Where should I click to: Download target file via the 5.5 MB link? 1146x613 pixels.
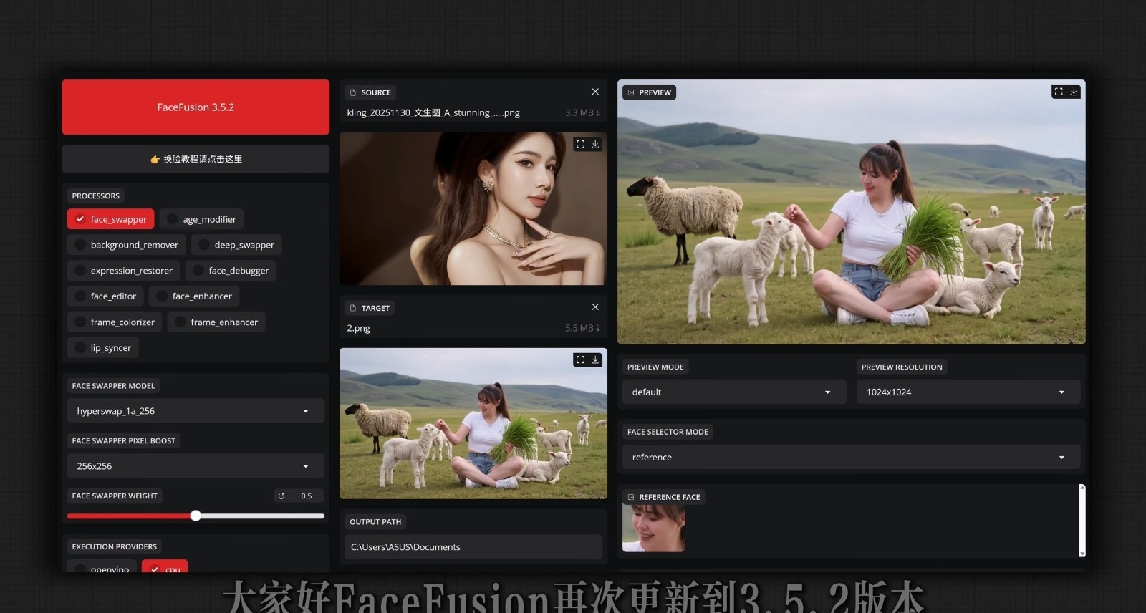582,328
